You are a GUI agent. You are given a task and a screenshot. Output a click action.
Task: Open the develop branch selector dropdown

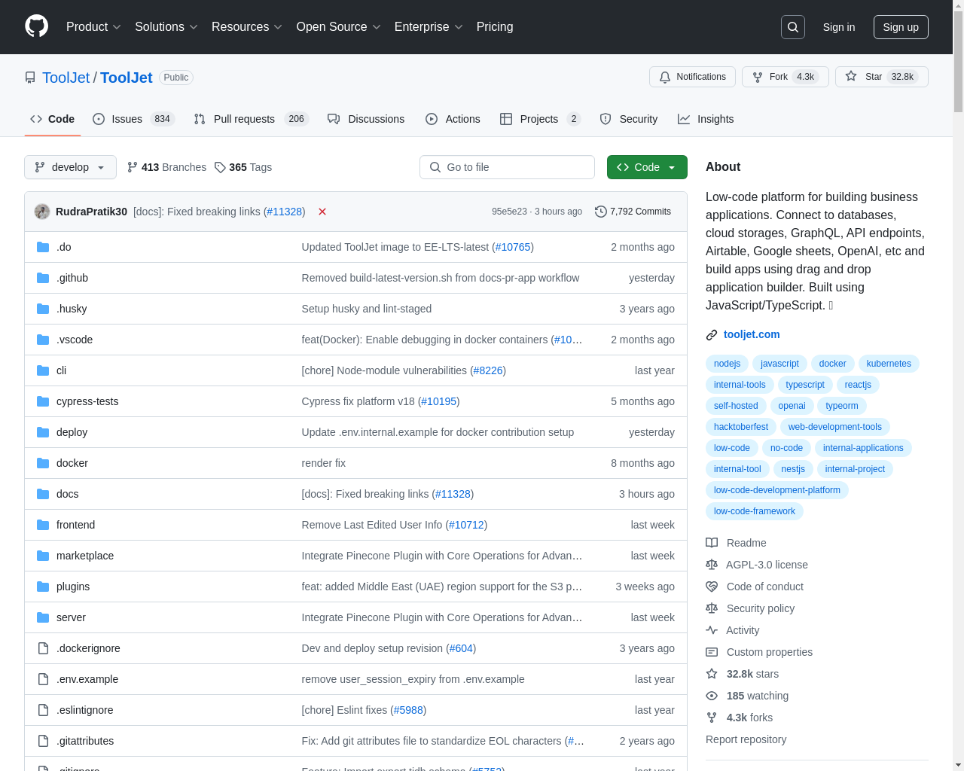click(70, 167)
